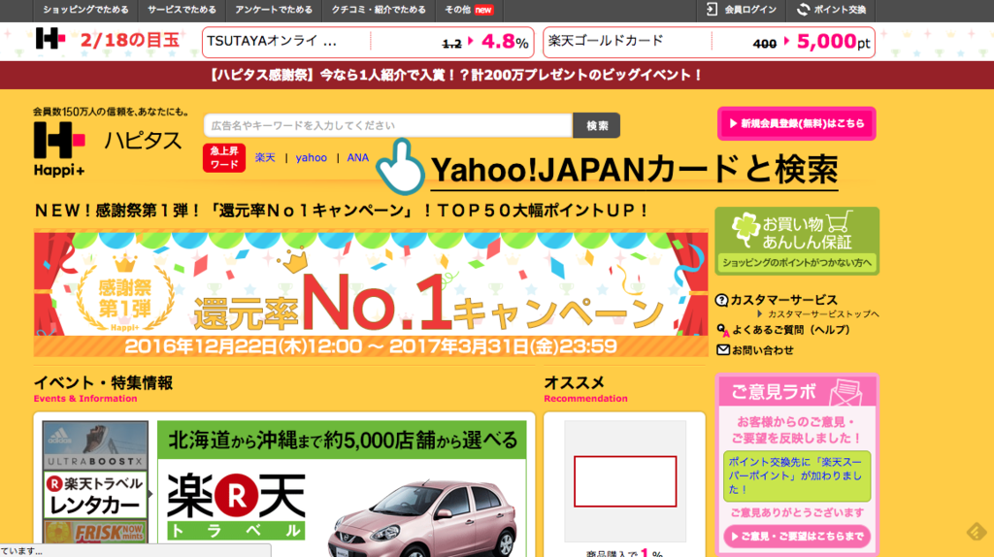This screenshot has width=994, height=557.
Task: Select the 楽天トラベル レンタカー thumbnail
Action: pos(95,494)
